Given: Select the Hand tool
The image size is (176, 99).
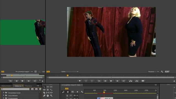Looking at the screenshot, I should pos(48,96).
